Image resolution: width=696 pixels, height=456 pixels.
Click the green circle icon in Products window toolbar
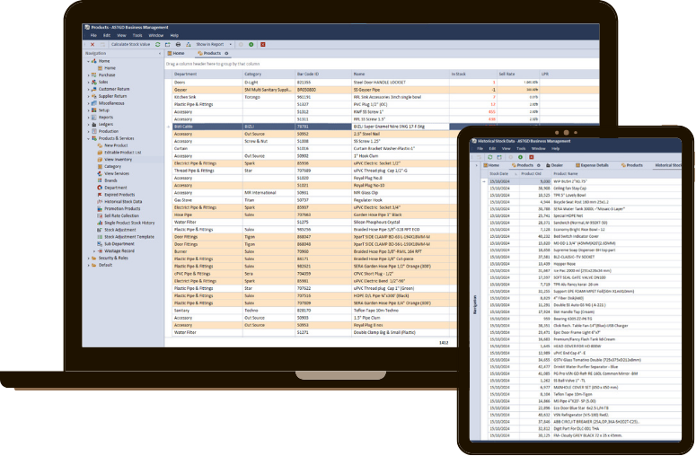[x=251, y=44]
